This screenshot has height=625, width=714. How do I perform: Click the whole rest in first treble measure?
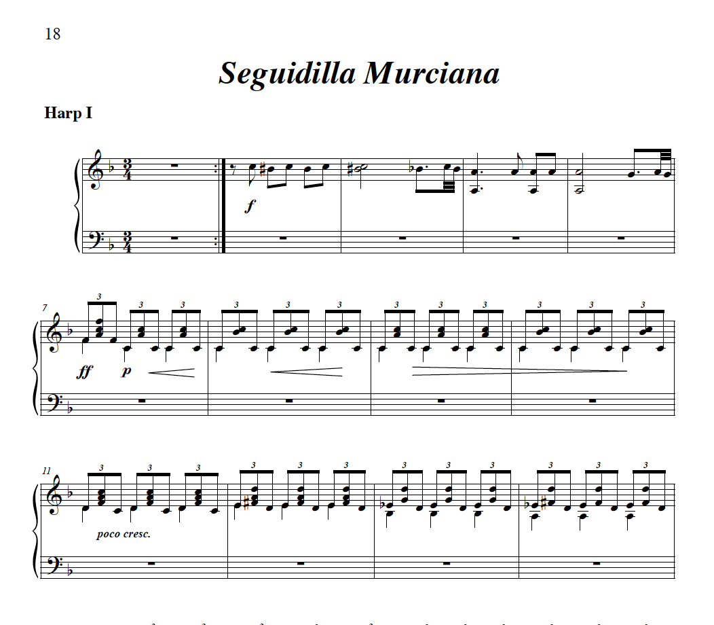click(174, 166)
